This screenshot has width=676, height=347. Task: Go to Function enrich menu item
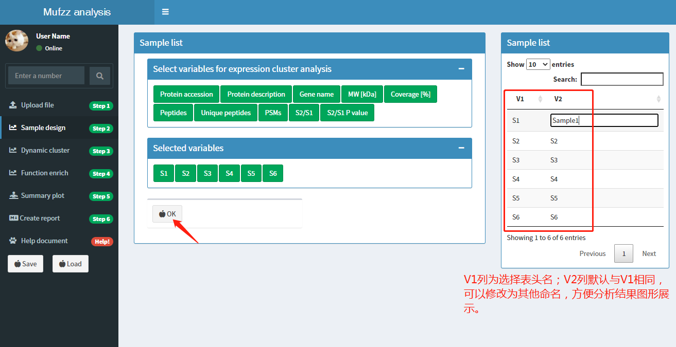coord(44,173)
